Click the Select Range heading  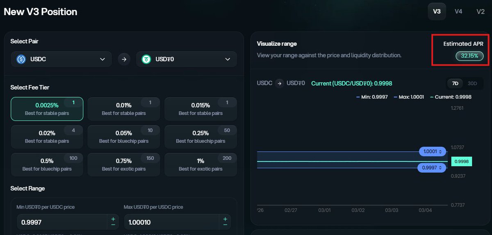(27, 188)
